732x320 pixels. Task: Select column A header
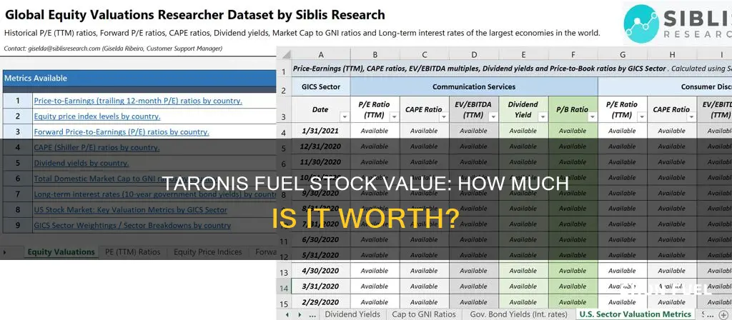tap(320, 54)
